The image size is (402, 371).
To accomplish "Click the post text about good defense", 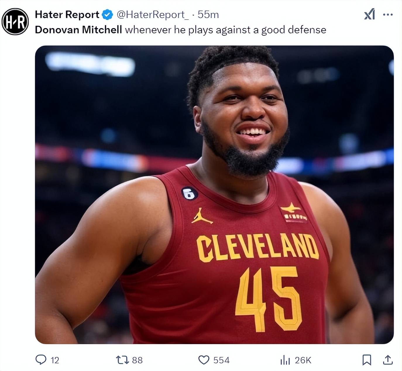I will pos(225,30).
